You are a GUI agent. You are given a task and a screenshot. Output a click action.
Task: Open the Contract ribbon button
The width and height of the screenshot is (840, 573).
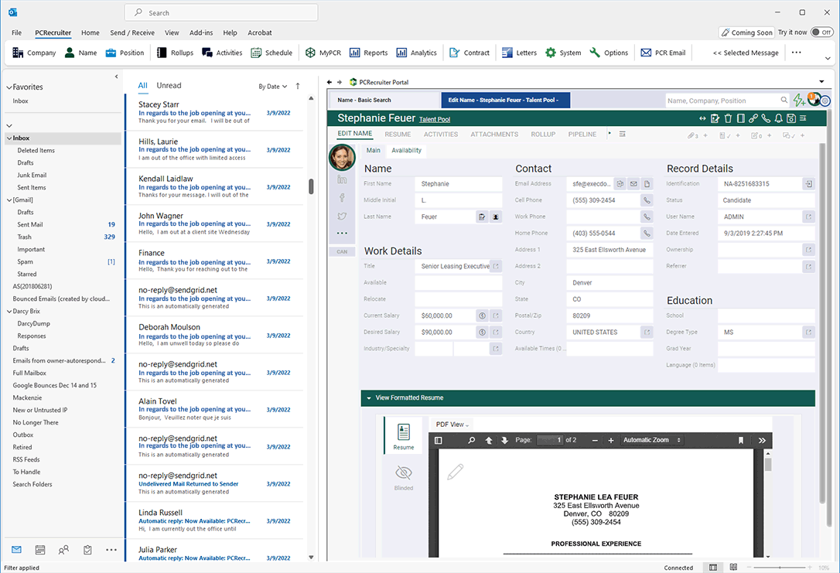[x=470, y=53]
